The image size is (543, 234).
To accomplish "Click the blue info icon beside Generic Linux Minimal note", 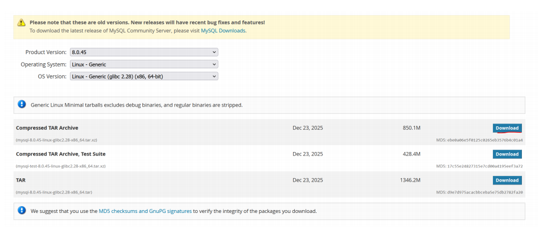I will pos(22,104).
